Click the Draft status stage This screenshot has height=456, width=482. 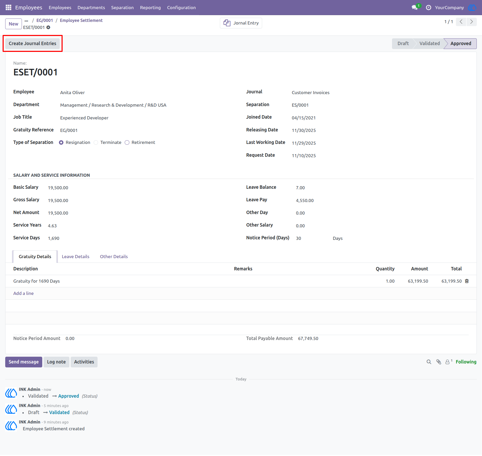coord(403,44)
